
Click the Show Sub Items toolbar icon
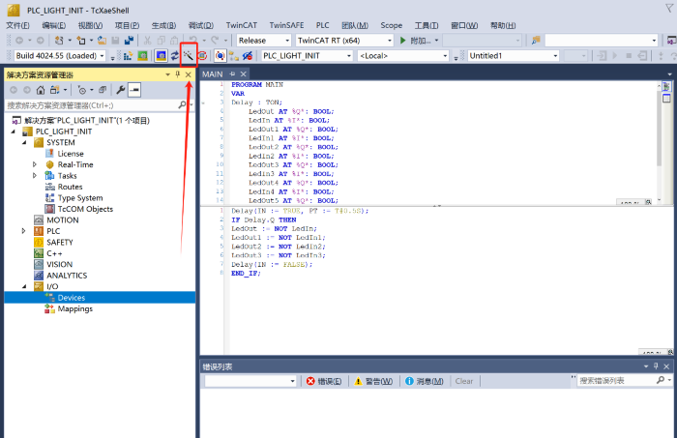pyautogui.click(x=234, y=56)
